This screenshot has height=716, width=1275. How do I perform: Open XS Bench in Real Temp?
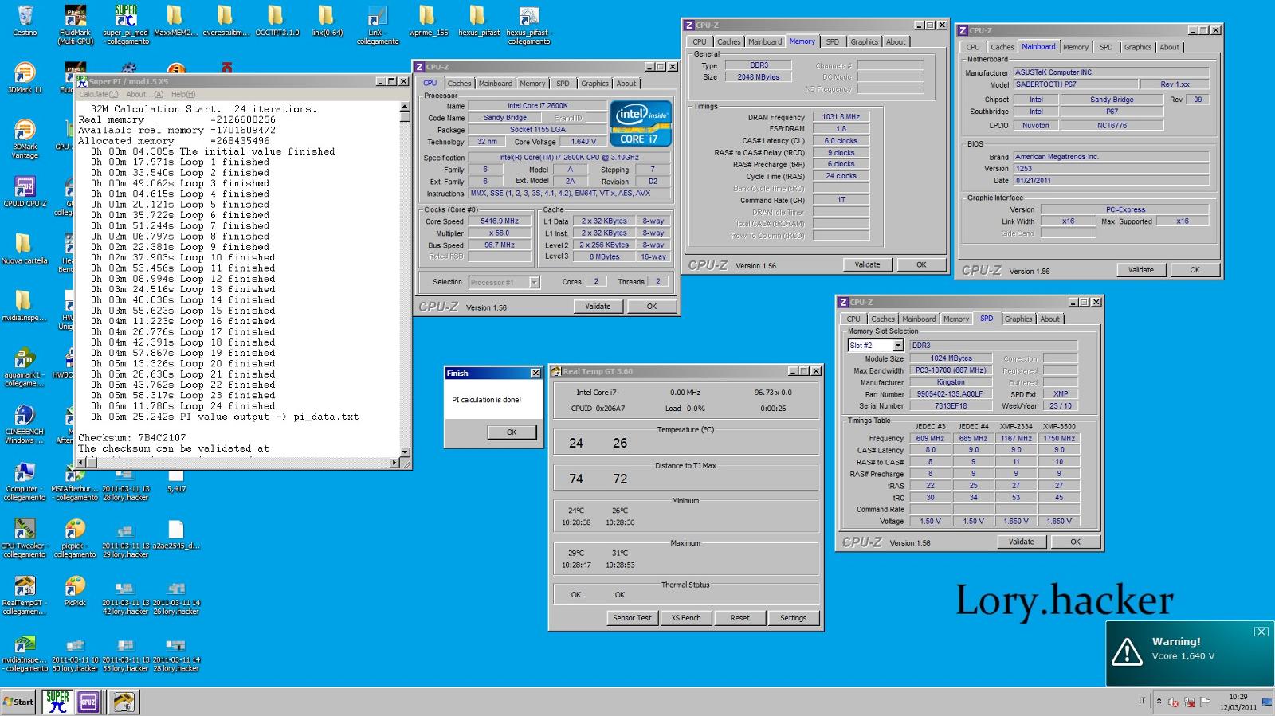(686, 618)
